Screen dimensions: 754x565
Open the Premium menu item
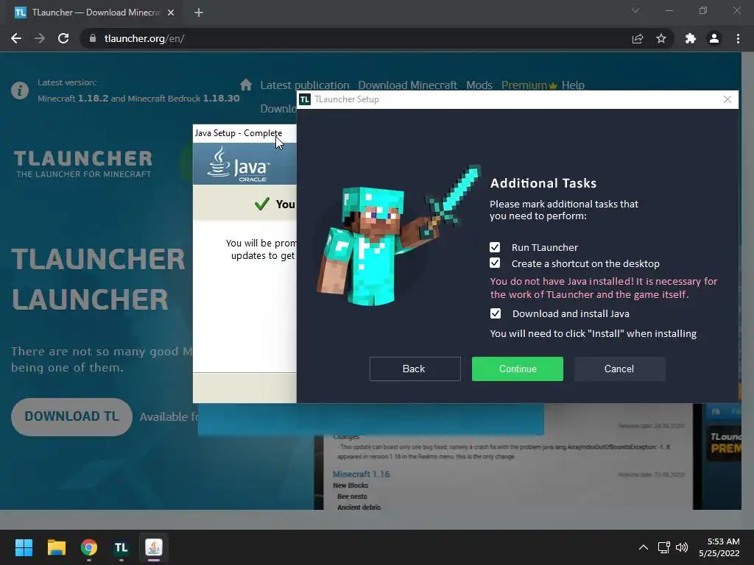coord(529,85)
